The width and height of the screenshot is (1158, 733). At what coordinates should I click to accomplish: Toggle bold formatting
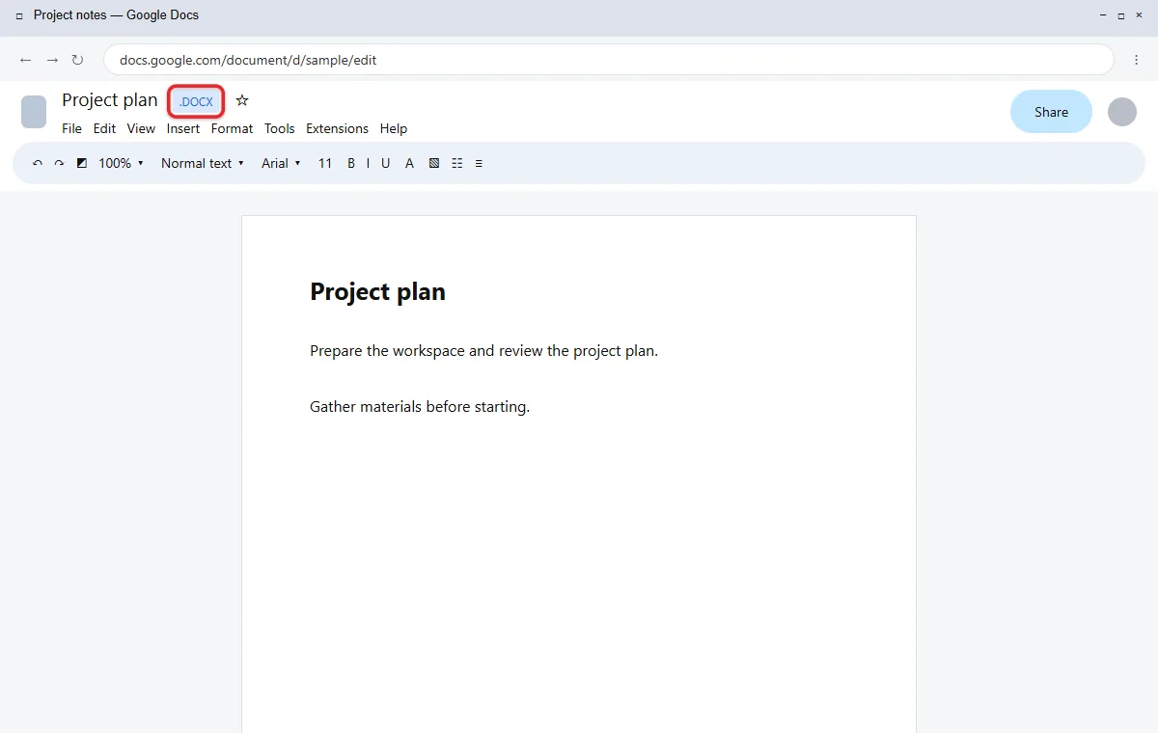(351, 163)
